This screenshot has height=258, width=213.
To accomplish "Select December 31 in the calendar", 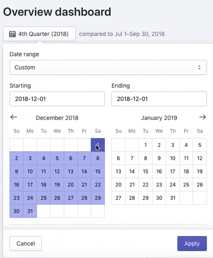I will 30,211.
